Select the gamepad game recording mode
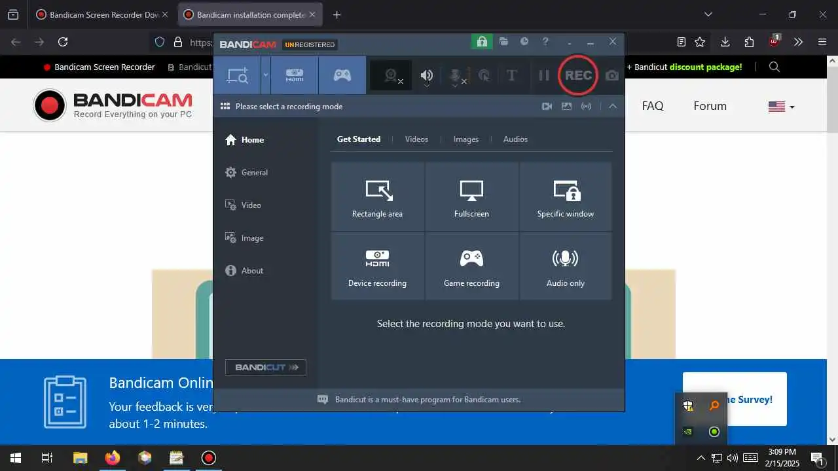Image resolution: width=838 pixels, height=471 pixels. point(342,75)
